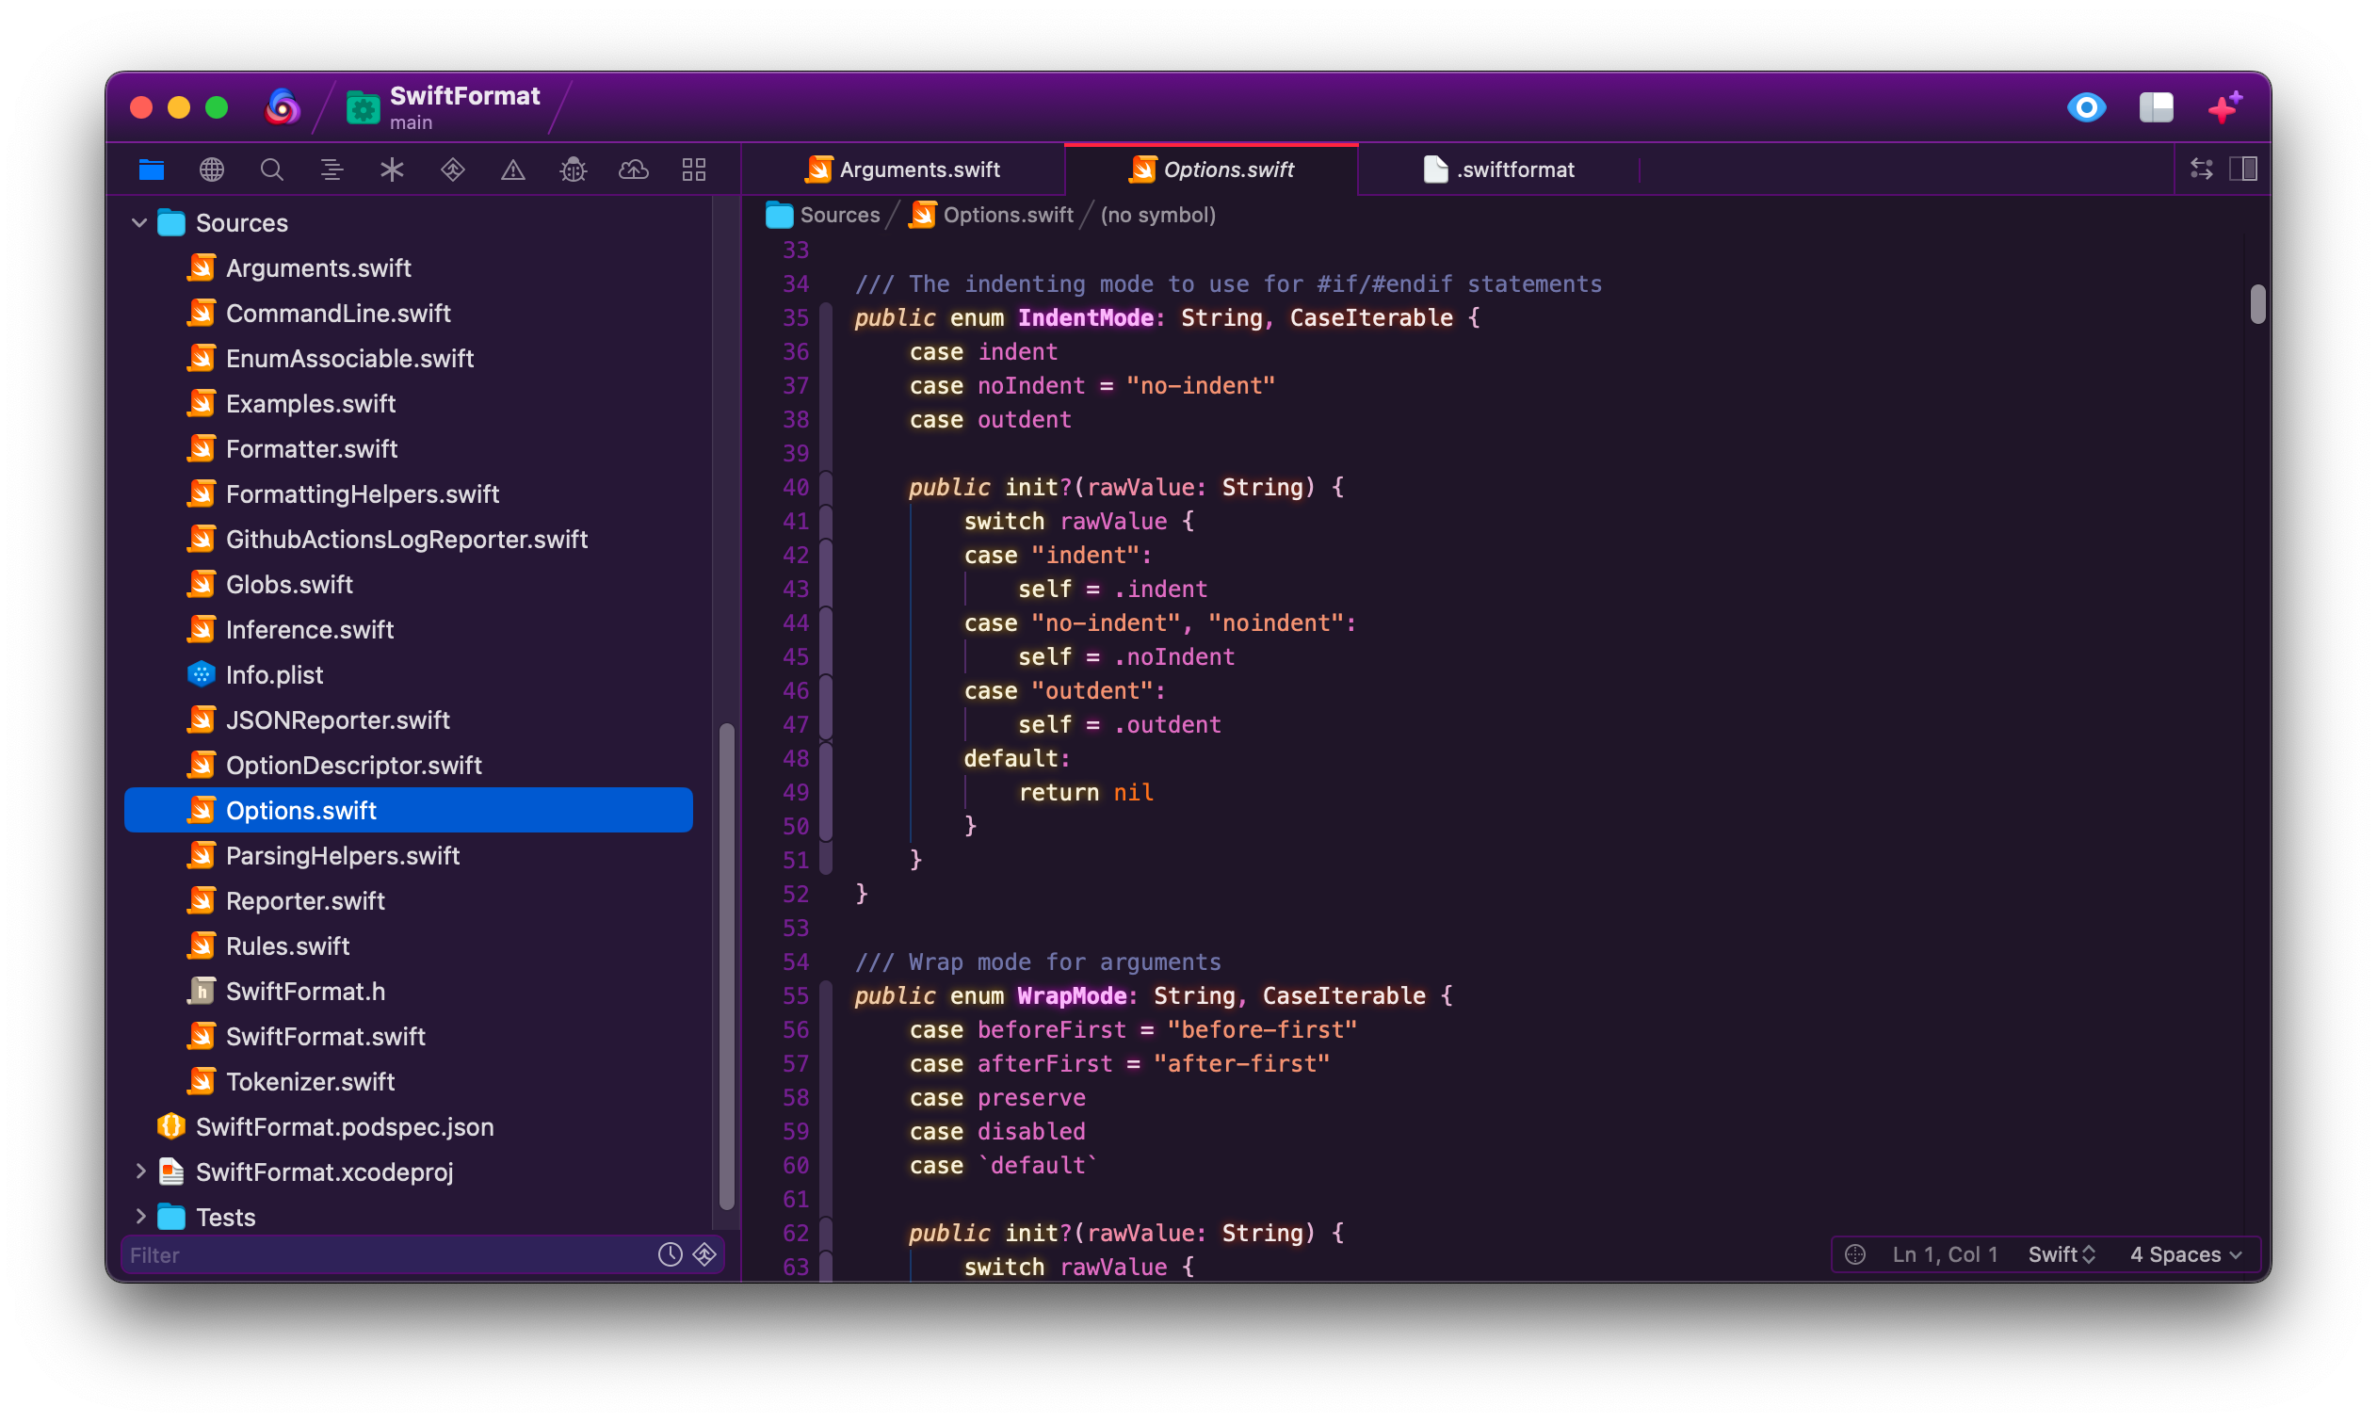
Task: Switch to the Arguments.swift tab
Action: [x=902, y=170]
